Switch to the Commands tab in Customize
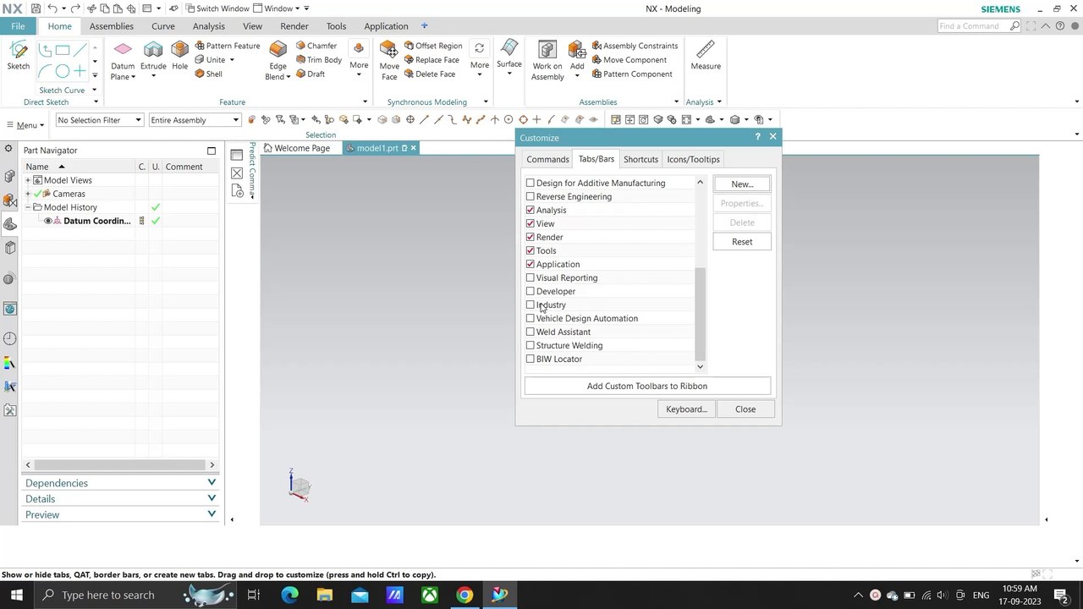 [547, 159]
